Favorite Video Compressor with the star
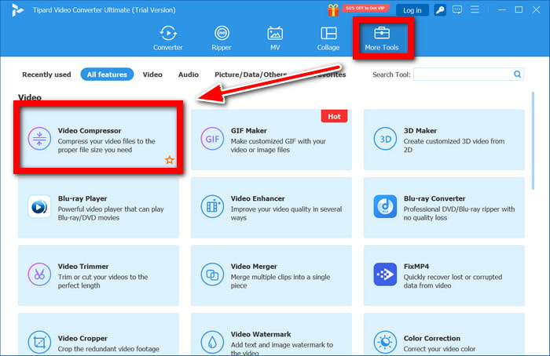 coord(169,160)
